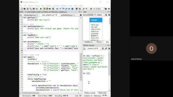
Task: Open IPython console options gear icon
Action: coord(109,48)
